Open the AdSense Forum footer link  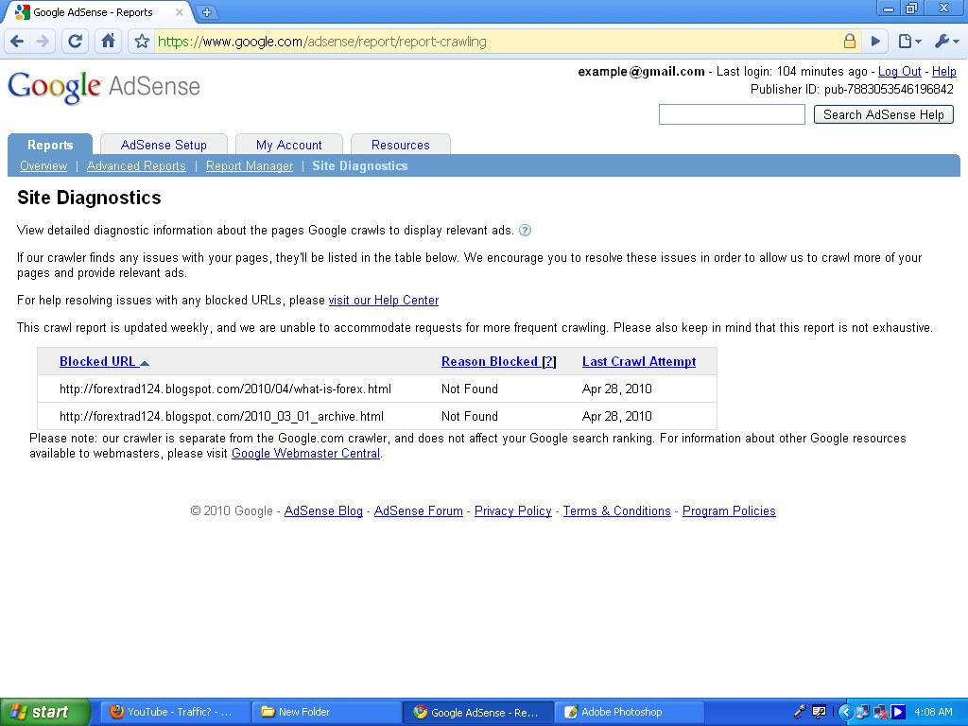click(x=419, y=510)
